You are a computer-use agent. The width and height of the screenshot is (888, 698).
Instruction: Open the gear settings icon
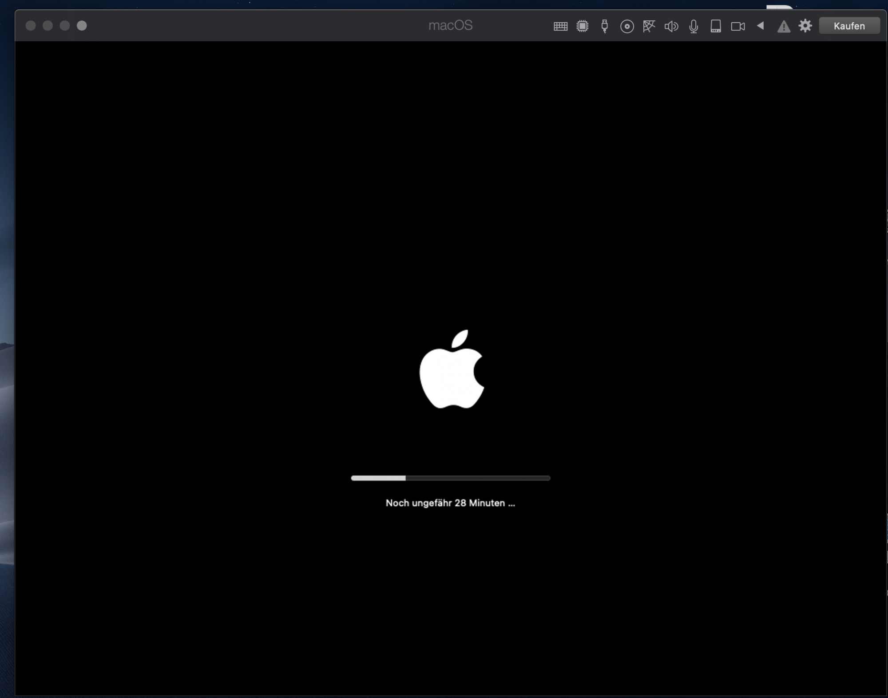point(805,26)
